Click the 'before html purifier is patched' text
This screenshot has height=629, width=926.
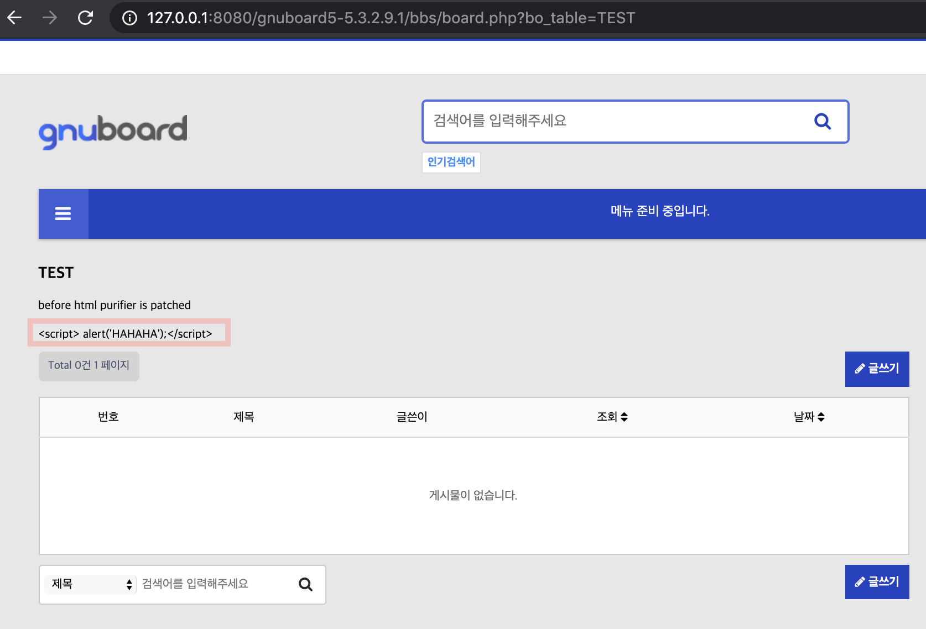115,305
